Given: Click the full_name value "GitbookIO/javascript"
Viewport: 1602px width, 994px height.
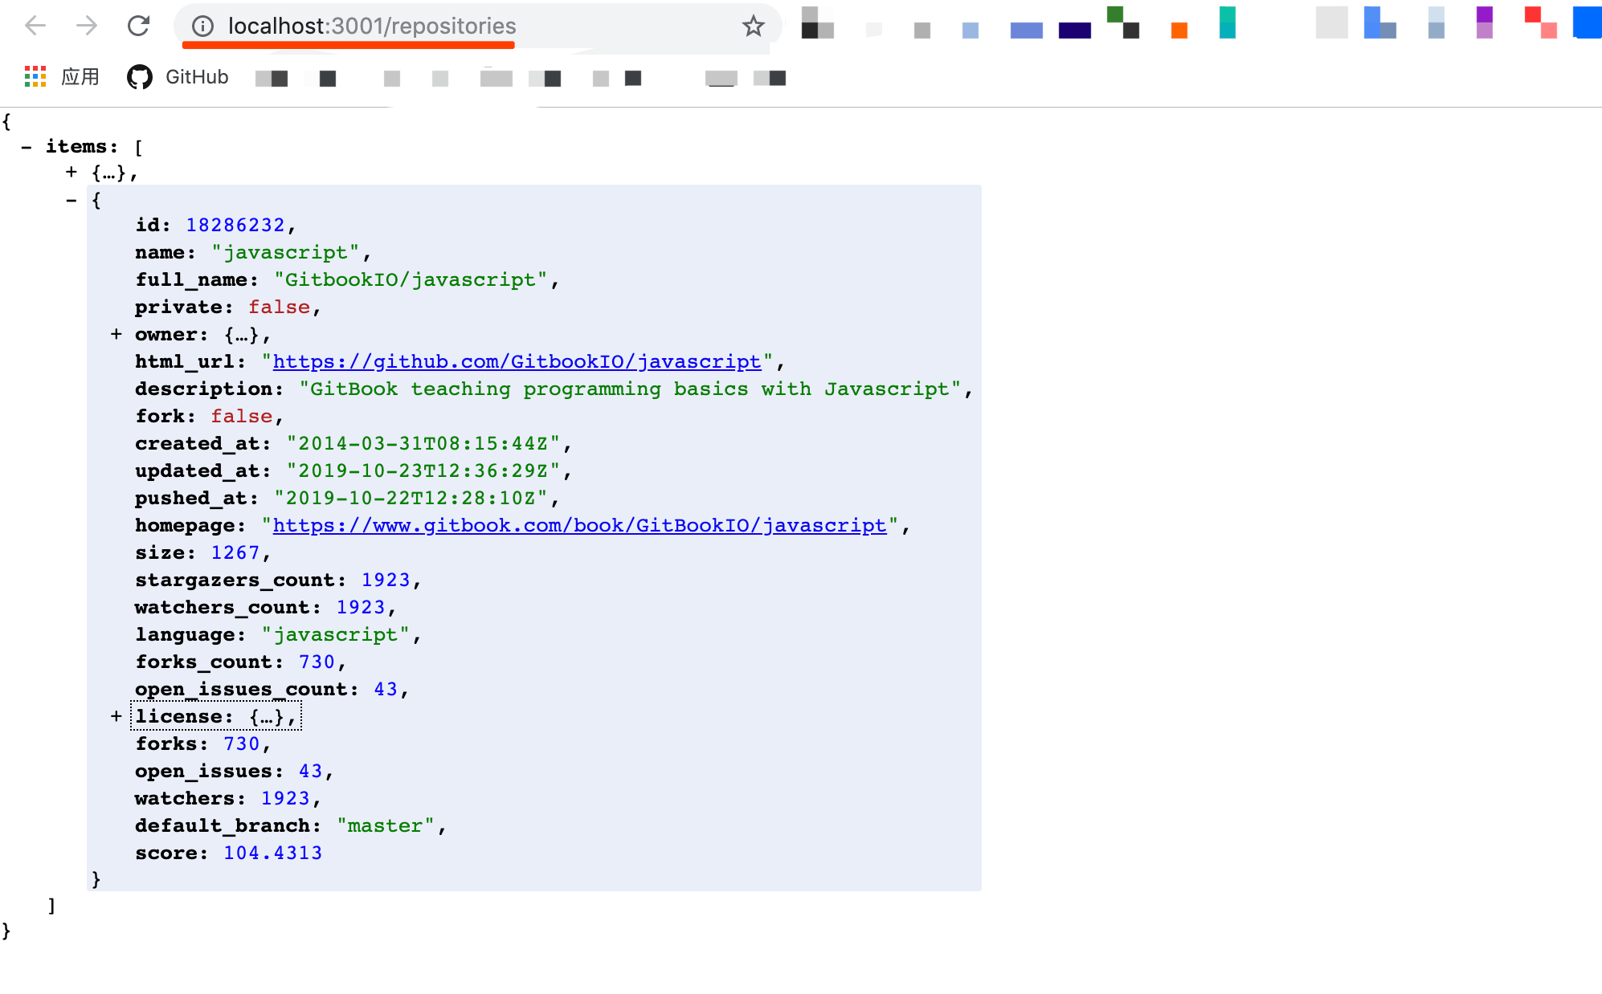Looking at the screenshot, I should point(411,280).
